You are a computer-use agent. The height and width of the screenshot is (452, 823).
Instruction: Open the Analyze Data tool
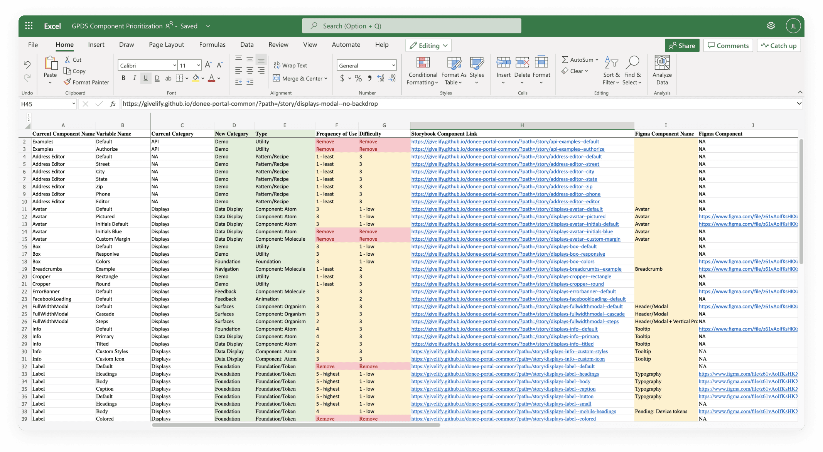pyautogui.click(x=662, y=62)
